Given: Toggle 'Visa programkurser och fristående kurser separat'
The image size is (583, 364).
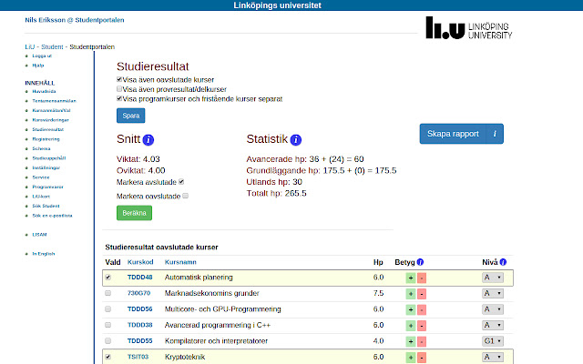Looking at the screenshot, I should point(119,98).
